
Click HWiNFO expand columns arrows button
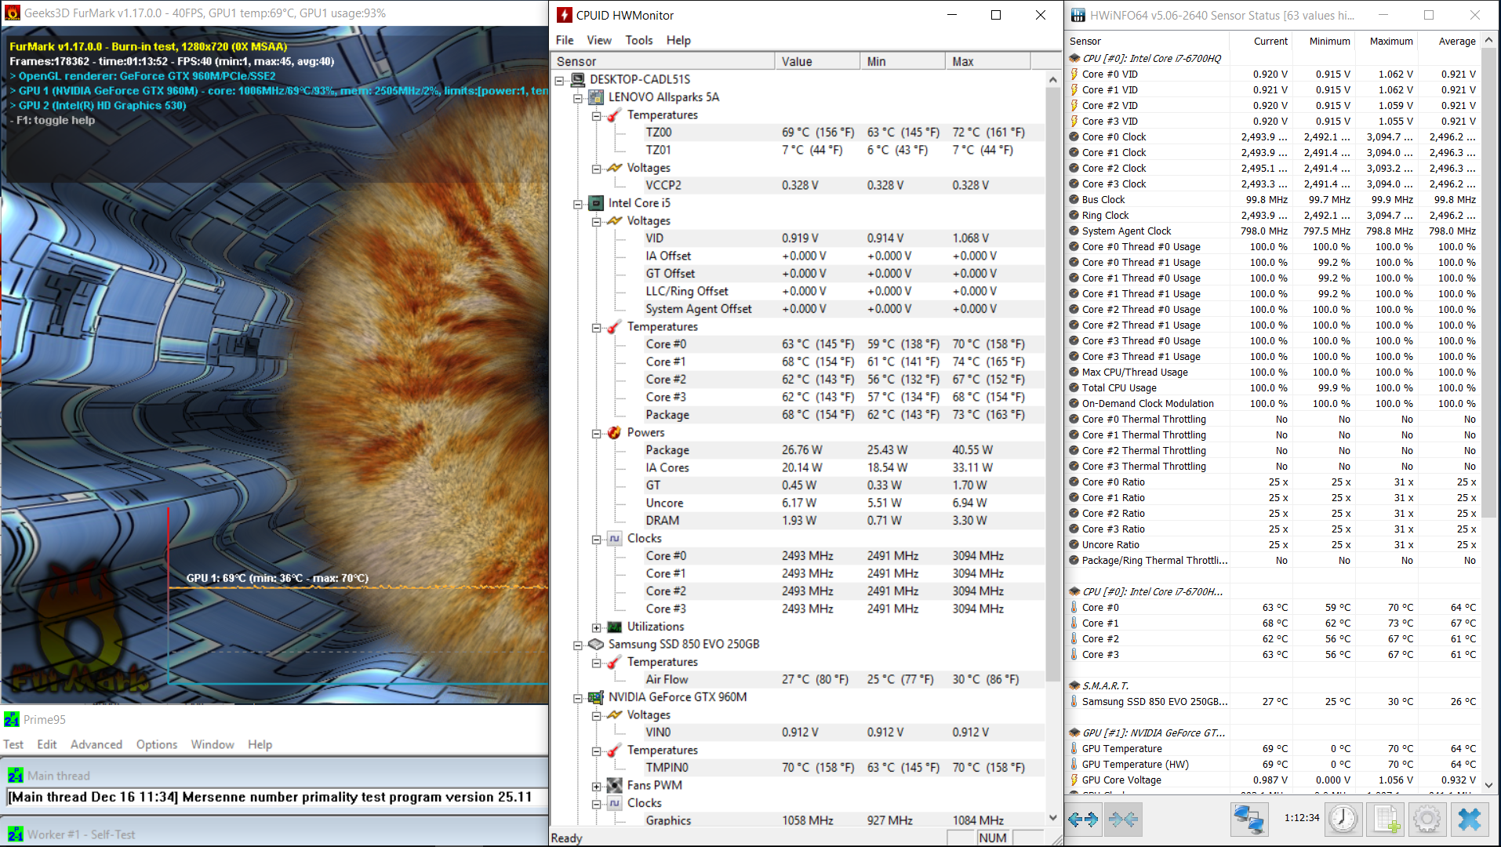tap(1083, 820)
